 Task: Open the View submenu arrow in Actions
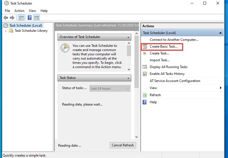[221, 88]
